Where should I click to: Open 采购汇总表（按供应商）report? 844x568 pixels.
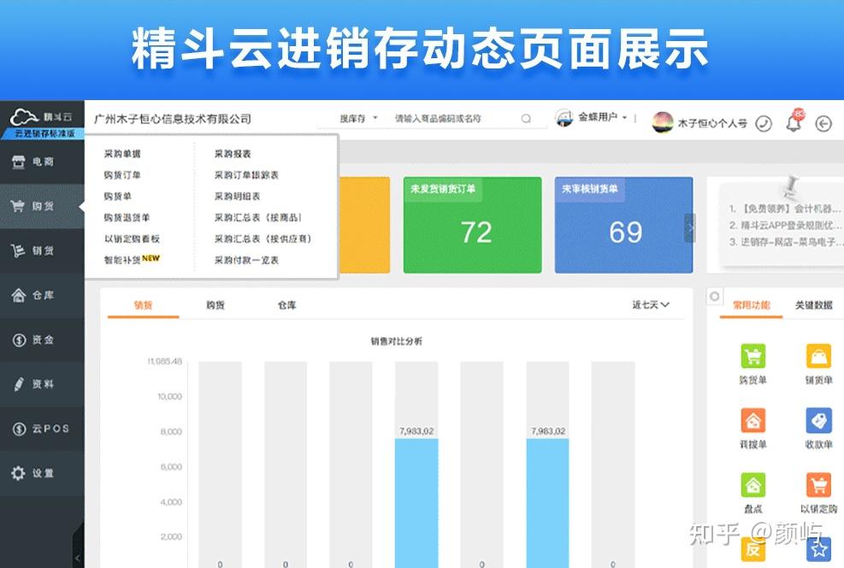(263, 239)
